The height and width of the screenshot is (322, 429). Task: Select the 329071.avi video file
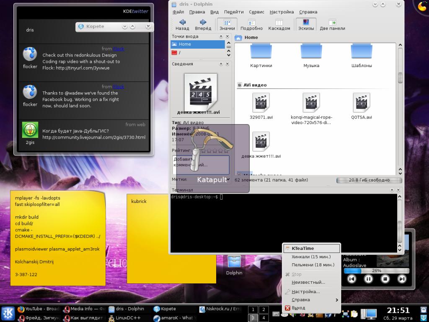(x=261, y=106)
